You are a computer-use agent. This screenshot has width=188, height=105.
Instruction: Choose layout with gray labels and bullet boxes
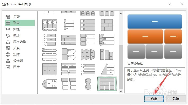pyautogui.click(x=88, y=39)
